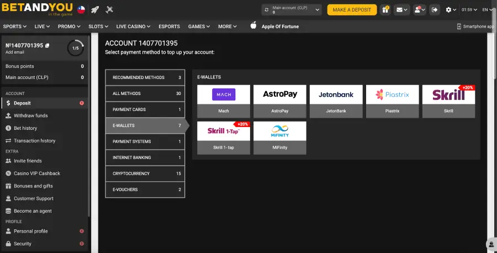The height and width of the screenshot is (253, 497).
Task: Open the Security settings link
Action: click(x=44, y=244)
